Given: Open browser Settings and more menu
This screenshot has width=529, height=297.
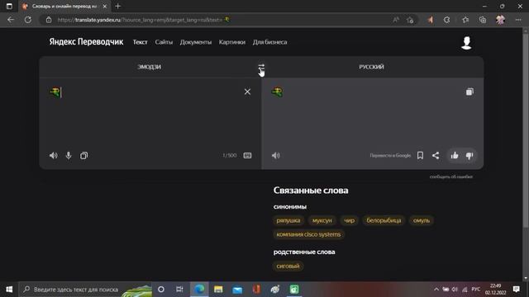Looking at the screenshot, I should [x=518, y=20].
